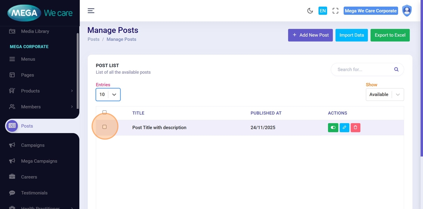Open user profile avatar icon
This screenshot has width=423, height=209.
(407, 11)
